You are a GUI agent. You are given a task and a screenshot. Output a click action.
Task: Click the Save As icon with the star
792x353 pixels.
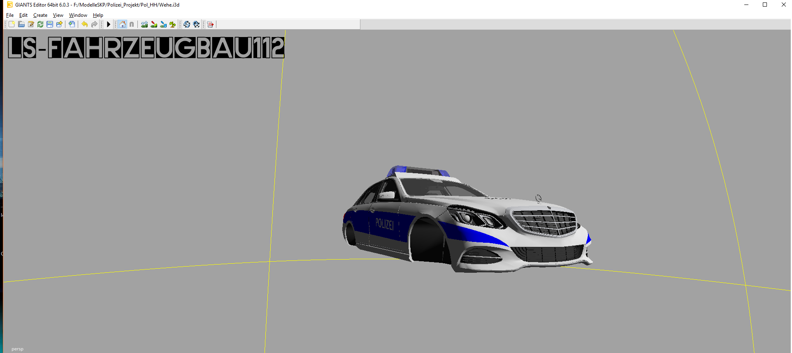59,24
